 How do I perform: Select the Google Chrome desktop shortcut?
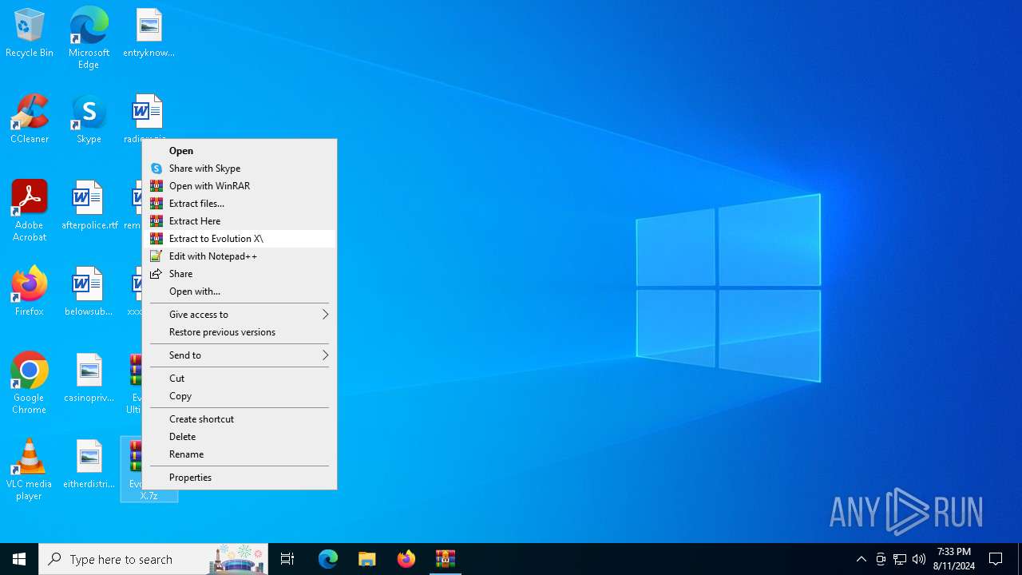[30, 383]
